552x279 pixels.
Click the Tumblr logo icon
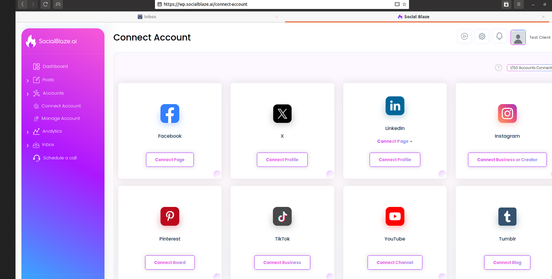pyautogui.click(x=507, y=216)
